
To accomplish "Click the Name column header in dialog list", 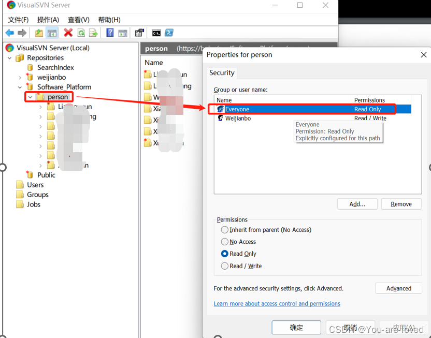I will (x=283, y=100).
